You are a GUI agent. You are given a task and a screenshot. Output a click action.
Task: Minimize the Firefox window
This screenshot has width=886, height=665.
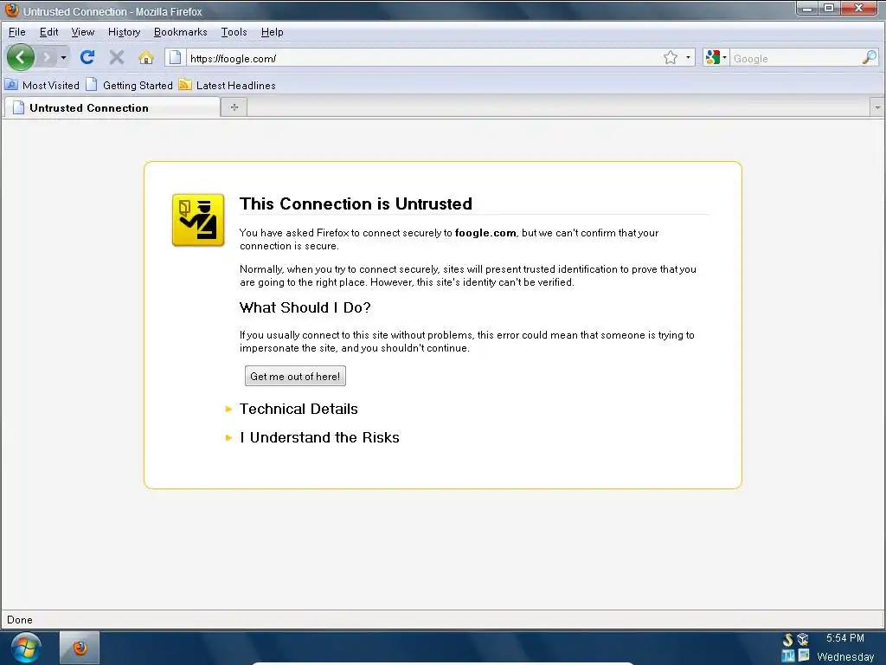tap(807, 9)
